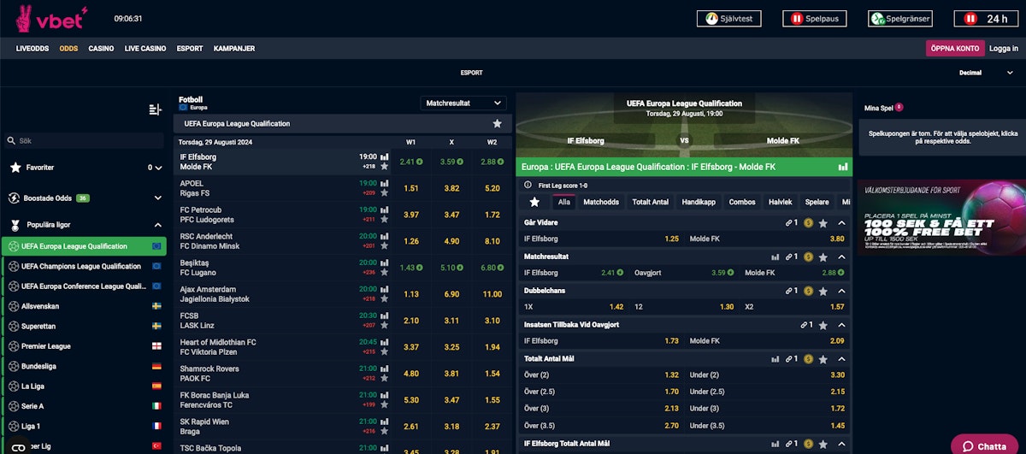Toggle favorite star on Matchresultat market

(x=823, y=256)
